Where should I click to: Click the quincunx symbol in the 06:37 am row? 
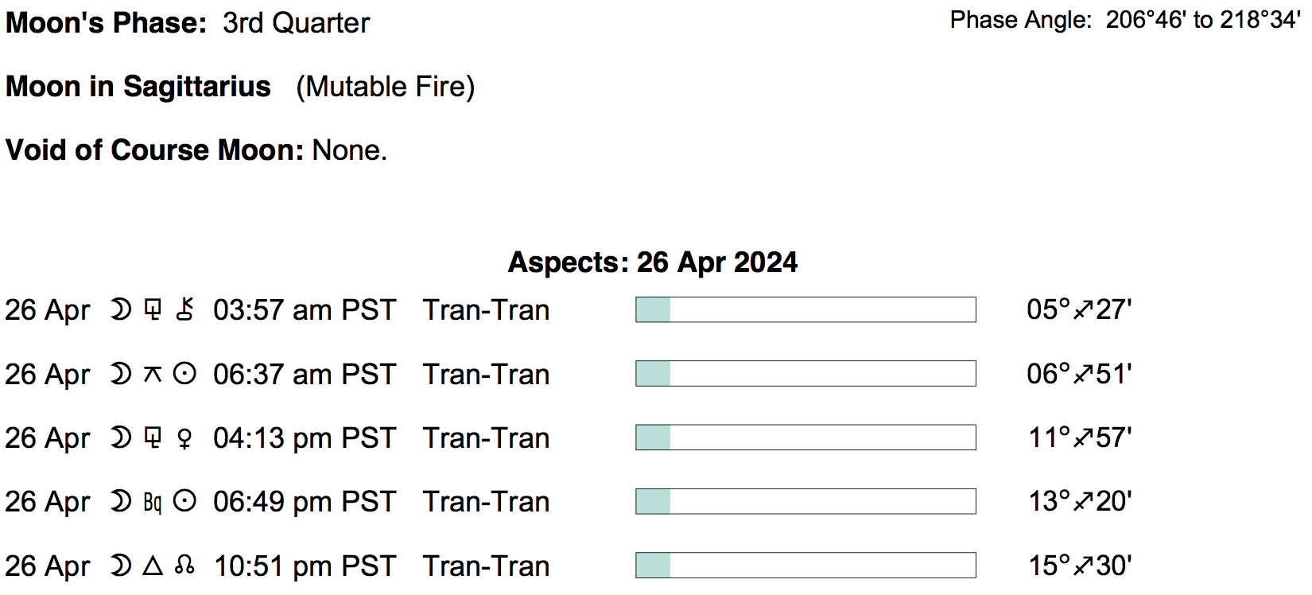coord(153,374)
